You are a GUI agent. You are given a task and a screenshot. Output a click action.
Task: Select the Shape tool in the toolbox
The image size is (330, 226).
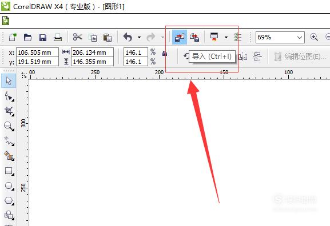pyautogui.click(x=9, y=96)
